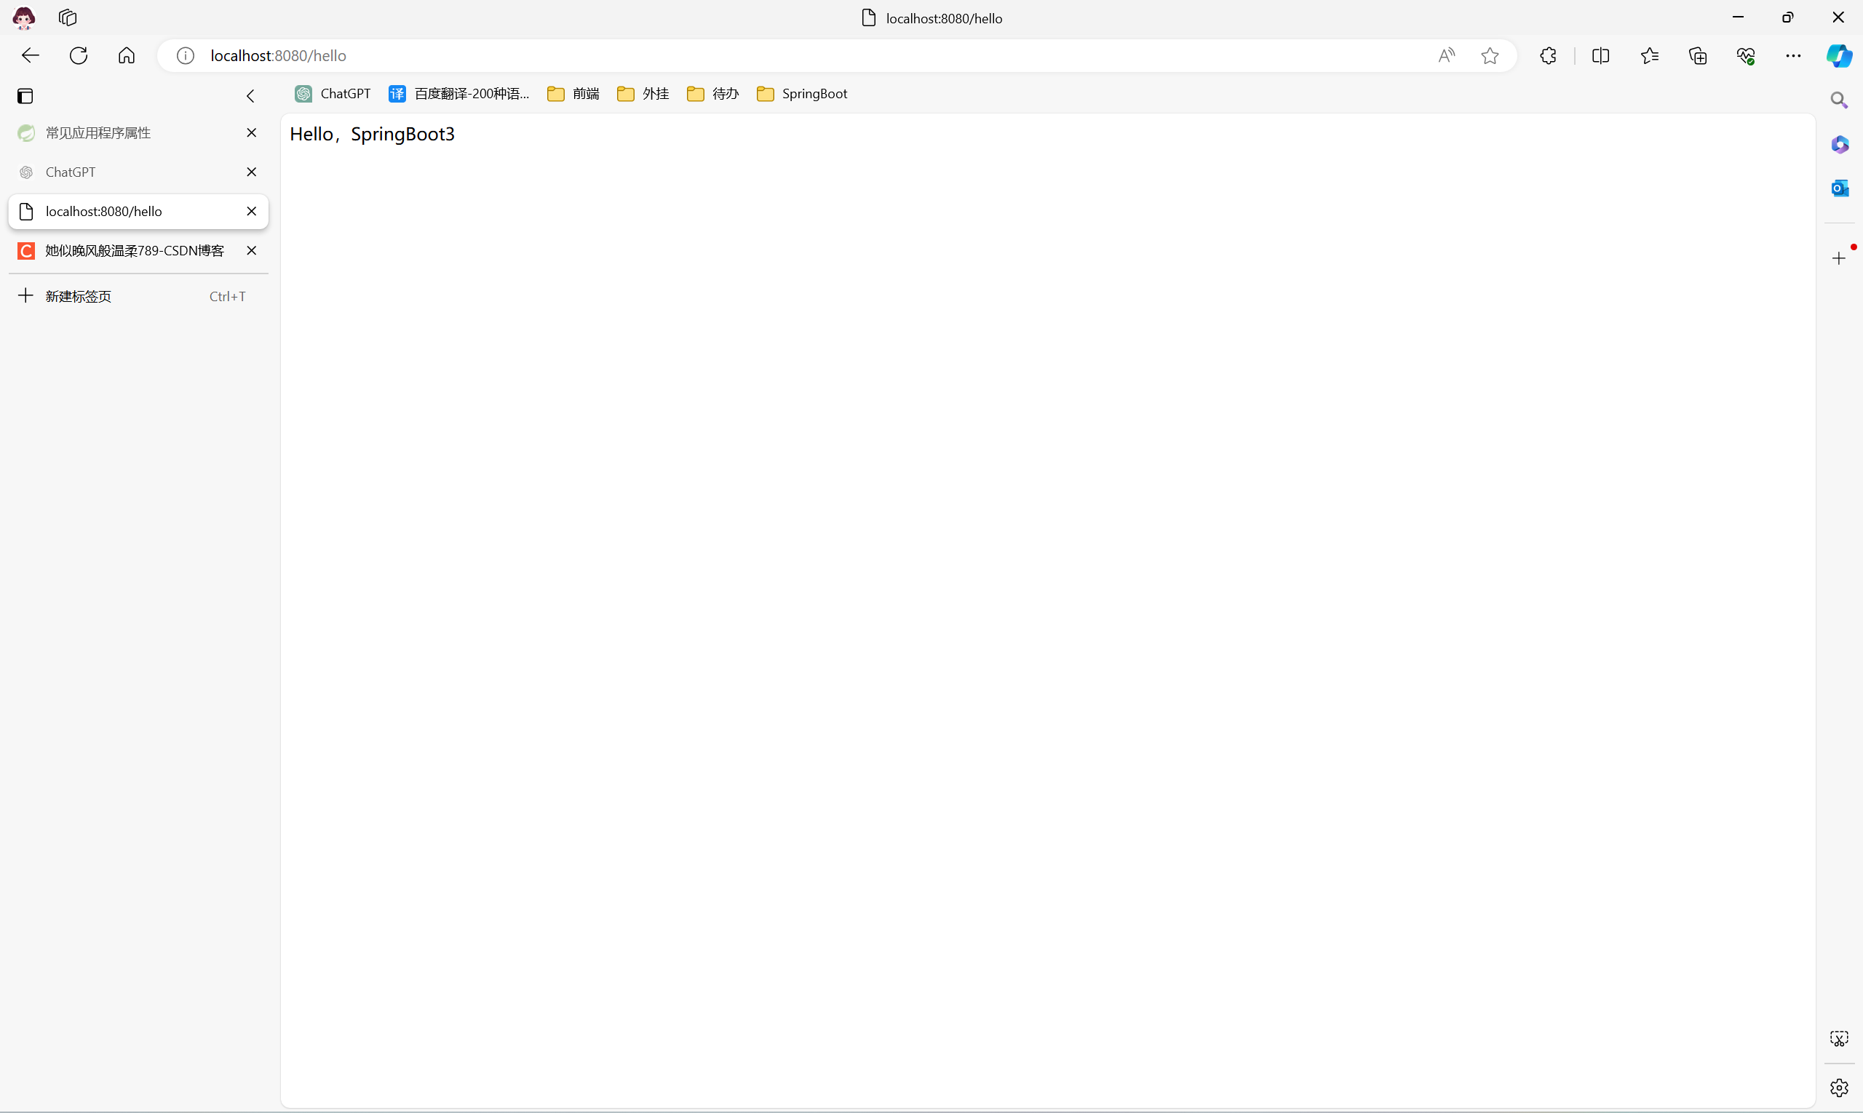Add this page to favorites star
The width and height of the screenshot is (1863, 1113).
coord(1490,55)
